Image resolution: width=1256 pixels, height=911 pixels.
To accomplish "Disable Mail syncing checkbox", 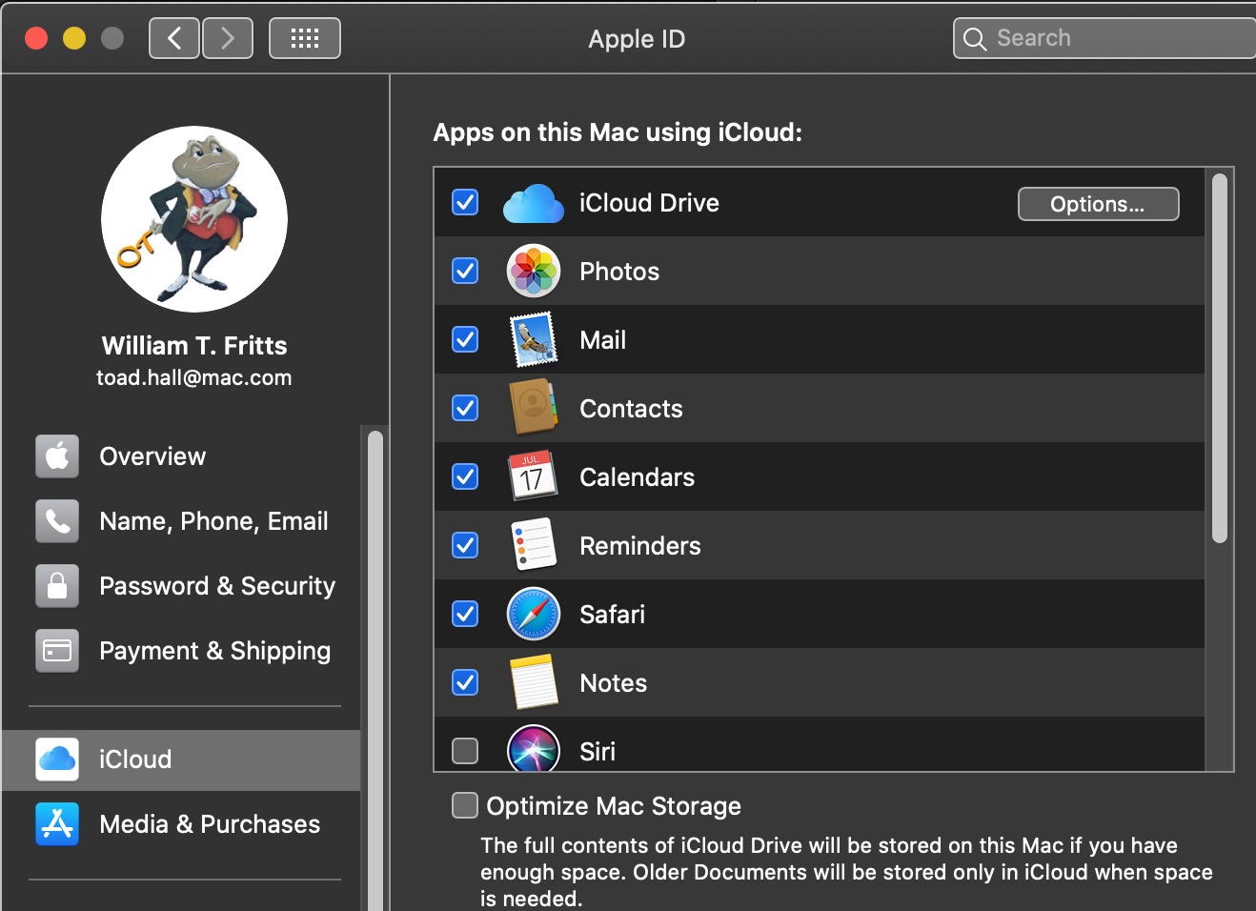I will point(465,339).
